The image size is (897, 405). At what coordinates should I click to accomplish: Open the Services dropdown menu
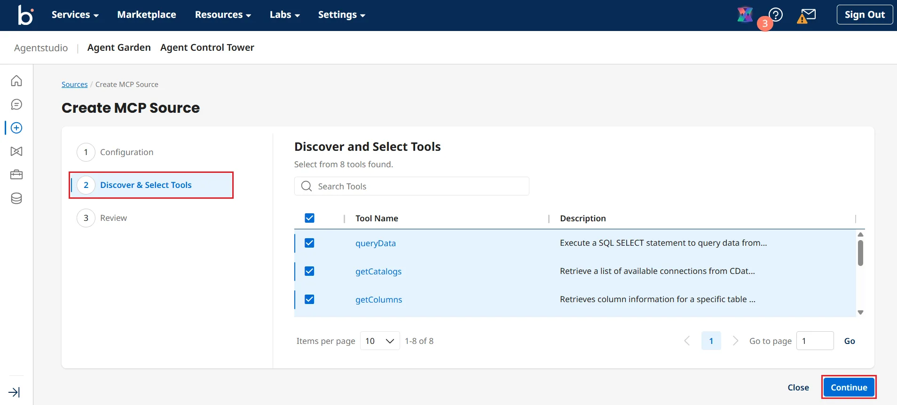click(x=75, y=15)
